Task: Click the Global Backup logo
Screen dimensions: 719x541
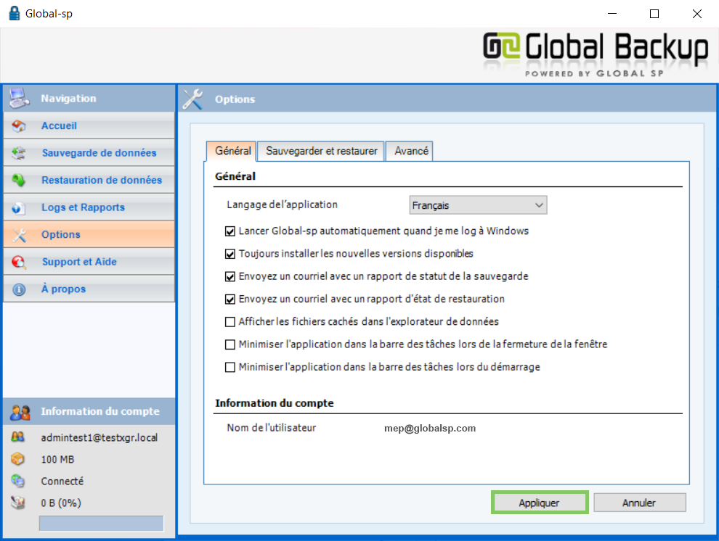Action: (x=596, y=53)
